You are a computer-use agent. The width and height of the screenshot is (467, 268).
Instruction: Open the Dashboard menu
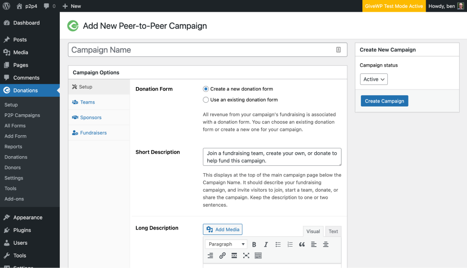(x=30, y=23)
